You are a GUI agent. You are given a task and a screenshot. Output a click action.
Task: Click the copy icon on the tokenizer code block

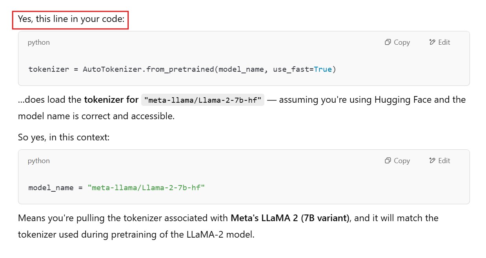click(388, 42)
